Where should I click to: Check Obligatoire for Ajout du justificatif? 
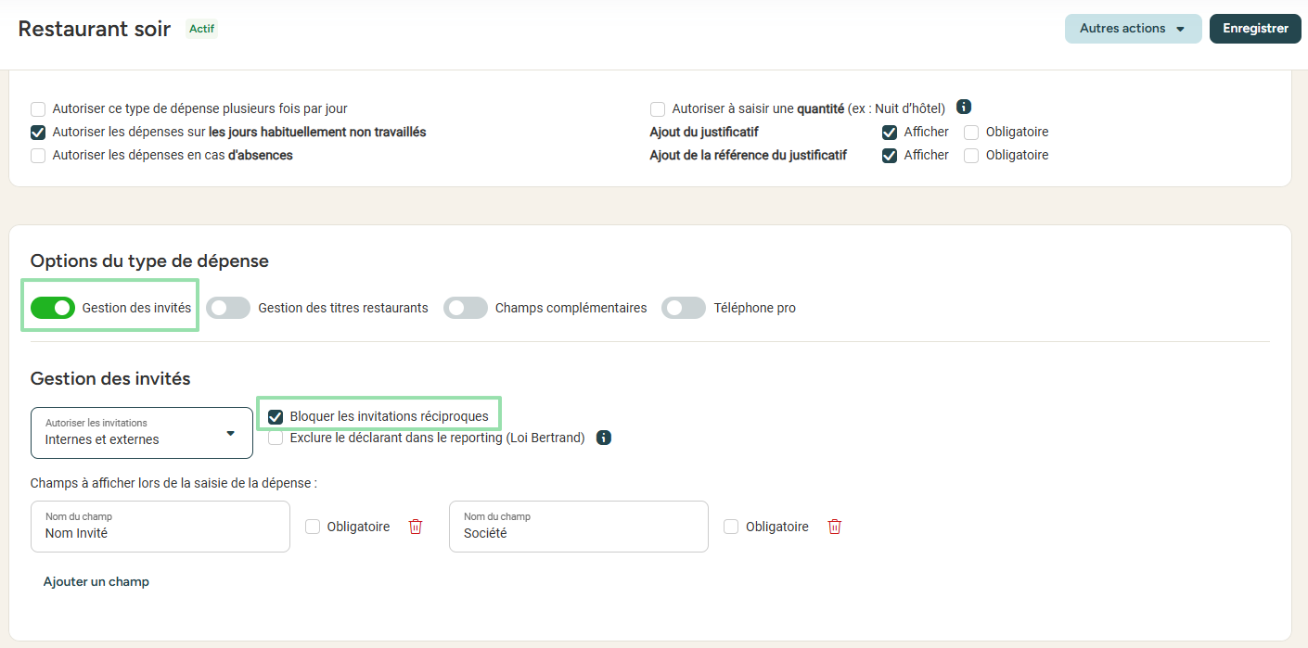(x=971, y=133)
